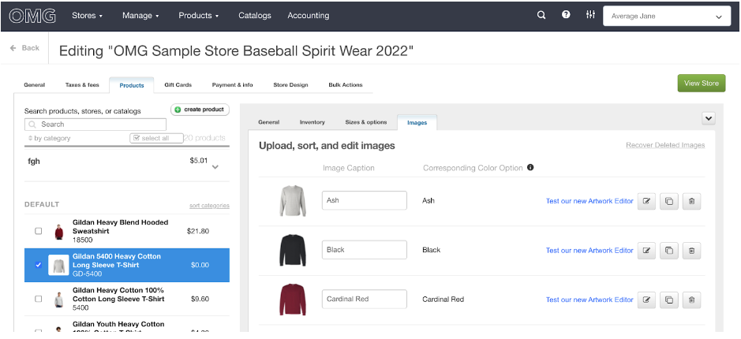
Task: Click the Ash image caption field
Action: pyautogui.click(x=365, y=200)
